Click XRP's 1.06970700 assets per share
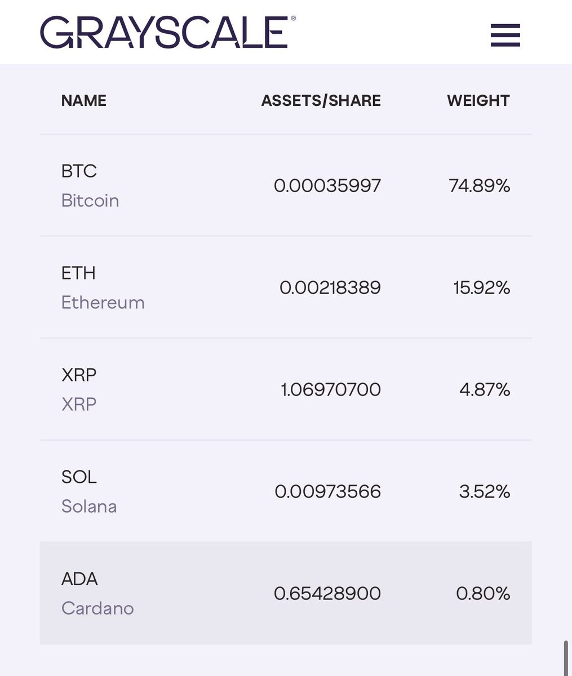 [x=331, y=389]
